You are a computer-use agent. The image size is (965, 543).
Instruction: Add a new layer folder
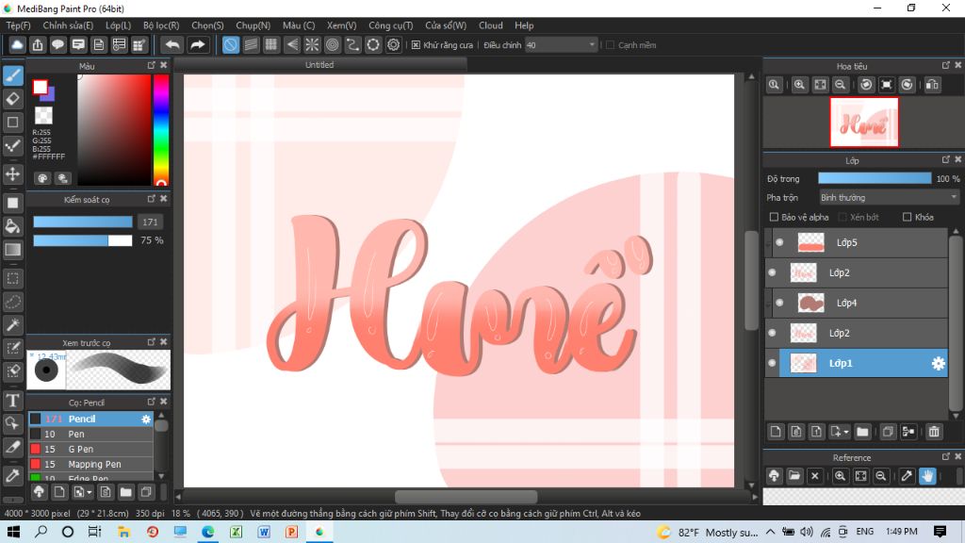click(x=862, y=432)
